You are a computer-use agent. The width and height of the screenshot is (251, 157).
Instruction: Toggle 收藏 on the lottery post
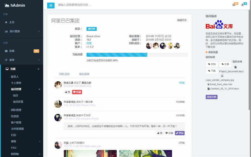coord(169,133)
